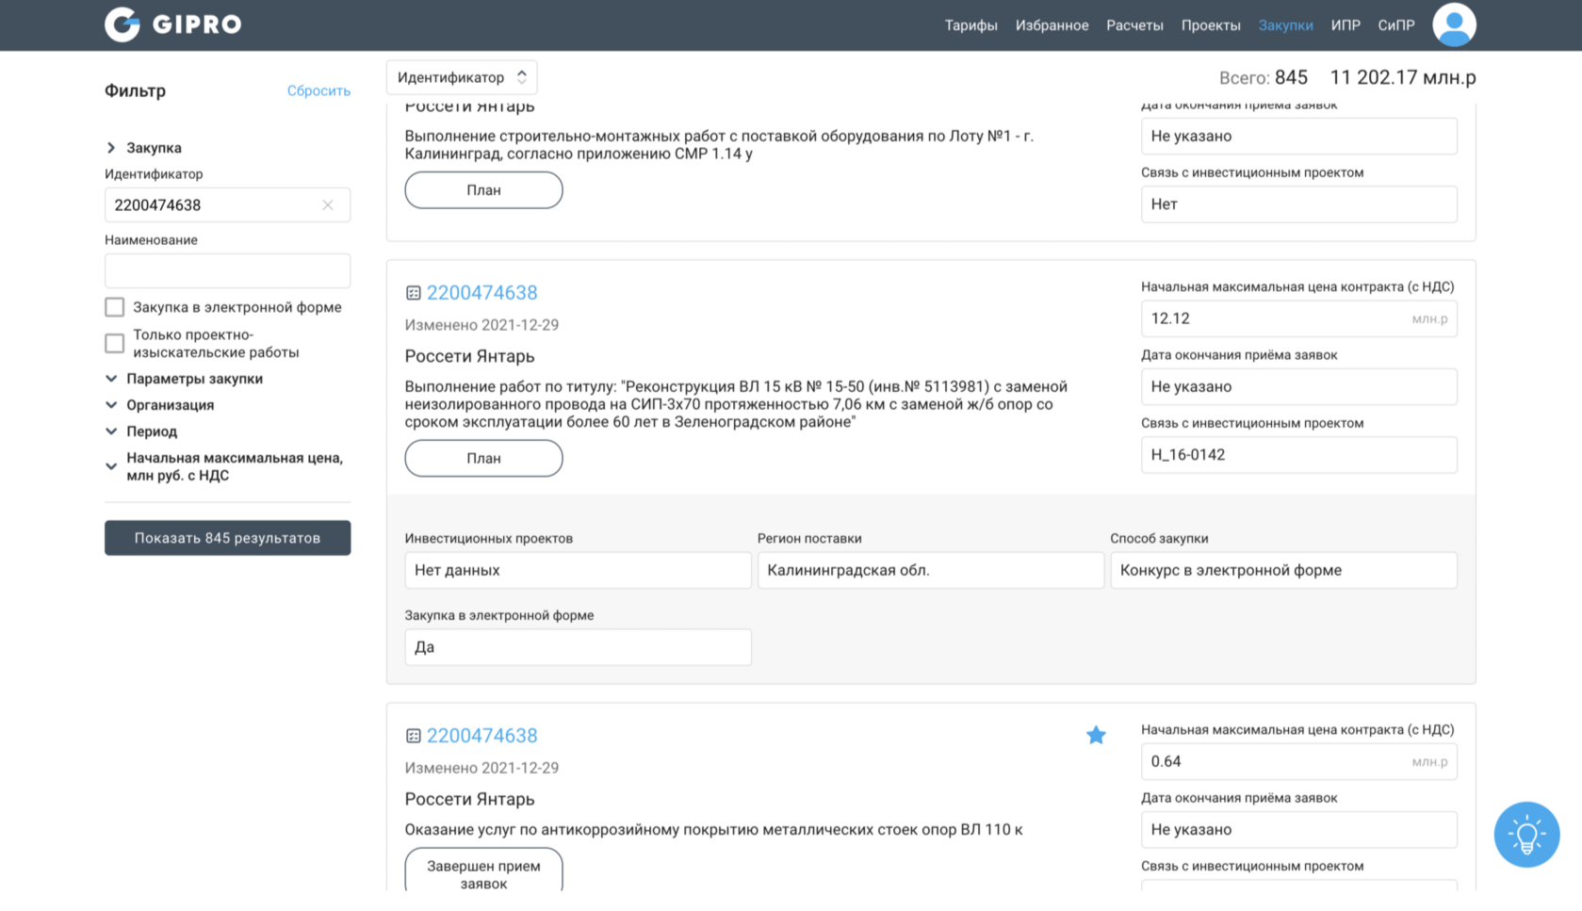Click the purchase icon beside the 12.12 mln card ID
The width and height of the screenshot is (1582, 911).
pos(413,293)
